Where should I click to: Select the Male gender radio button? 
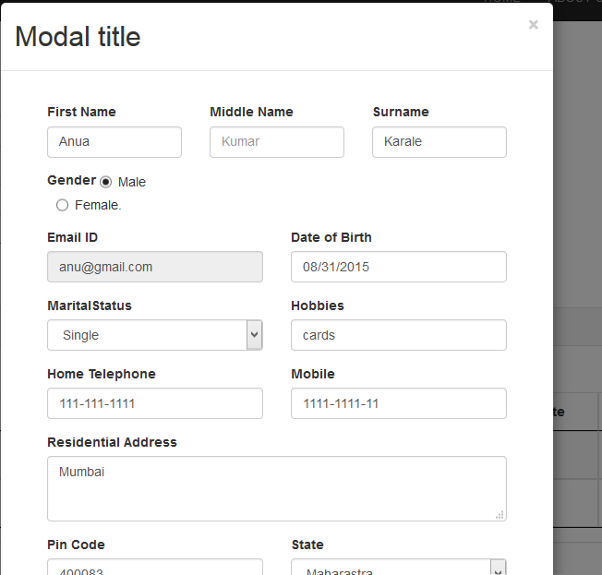click(106, 182)
